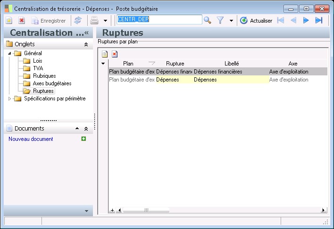This screenshot has width=334, height=229.
Task: Go to first record arrow
Action: 281,20
